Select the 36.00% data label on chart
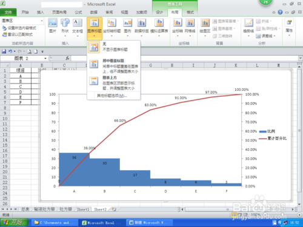The width and height of the screenshot is (303, 227). (90, 148)
